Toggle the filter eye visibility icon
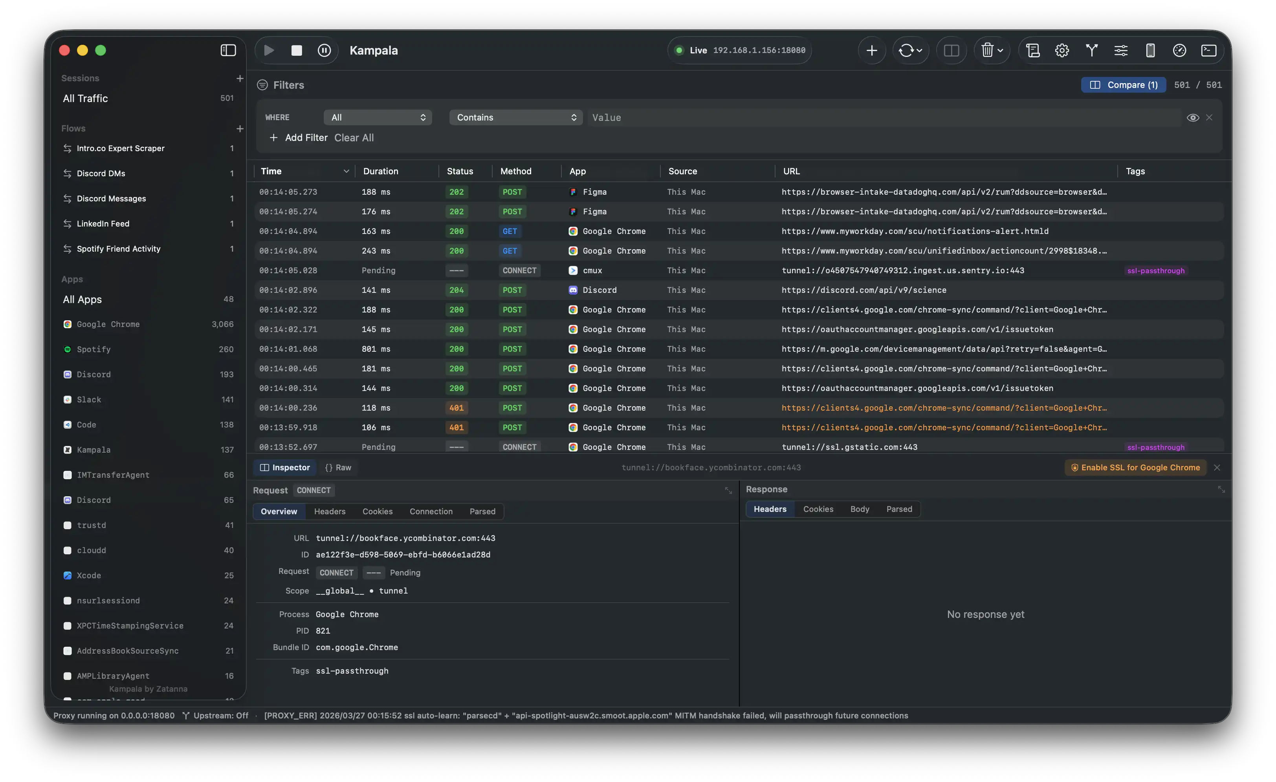 pyautogui.click(x=1193, y=117)
